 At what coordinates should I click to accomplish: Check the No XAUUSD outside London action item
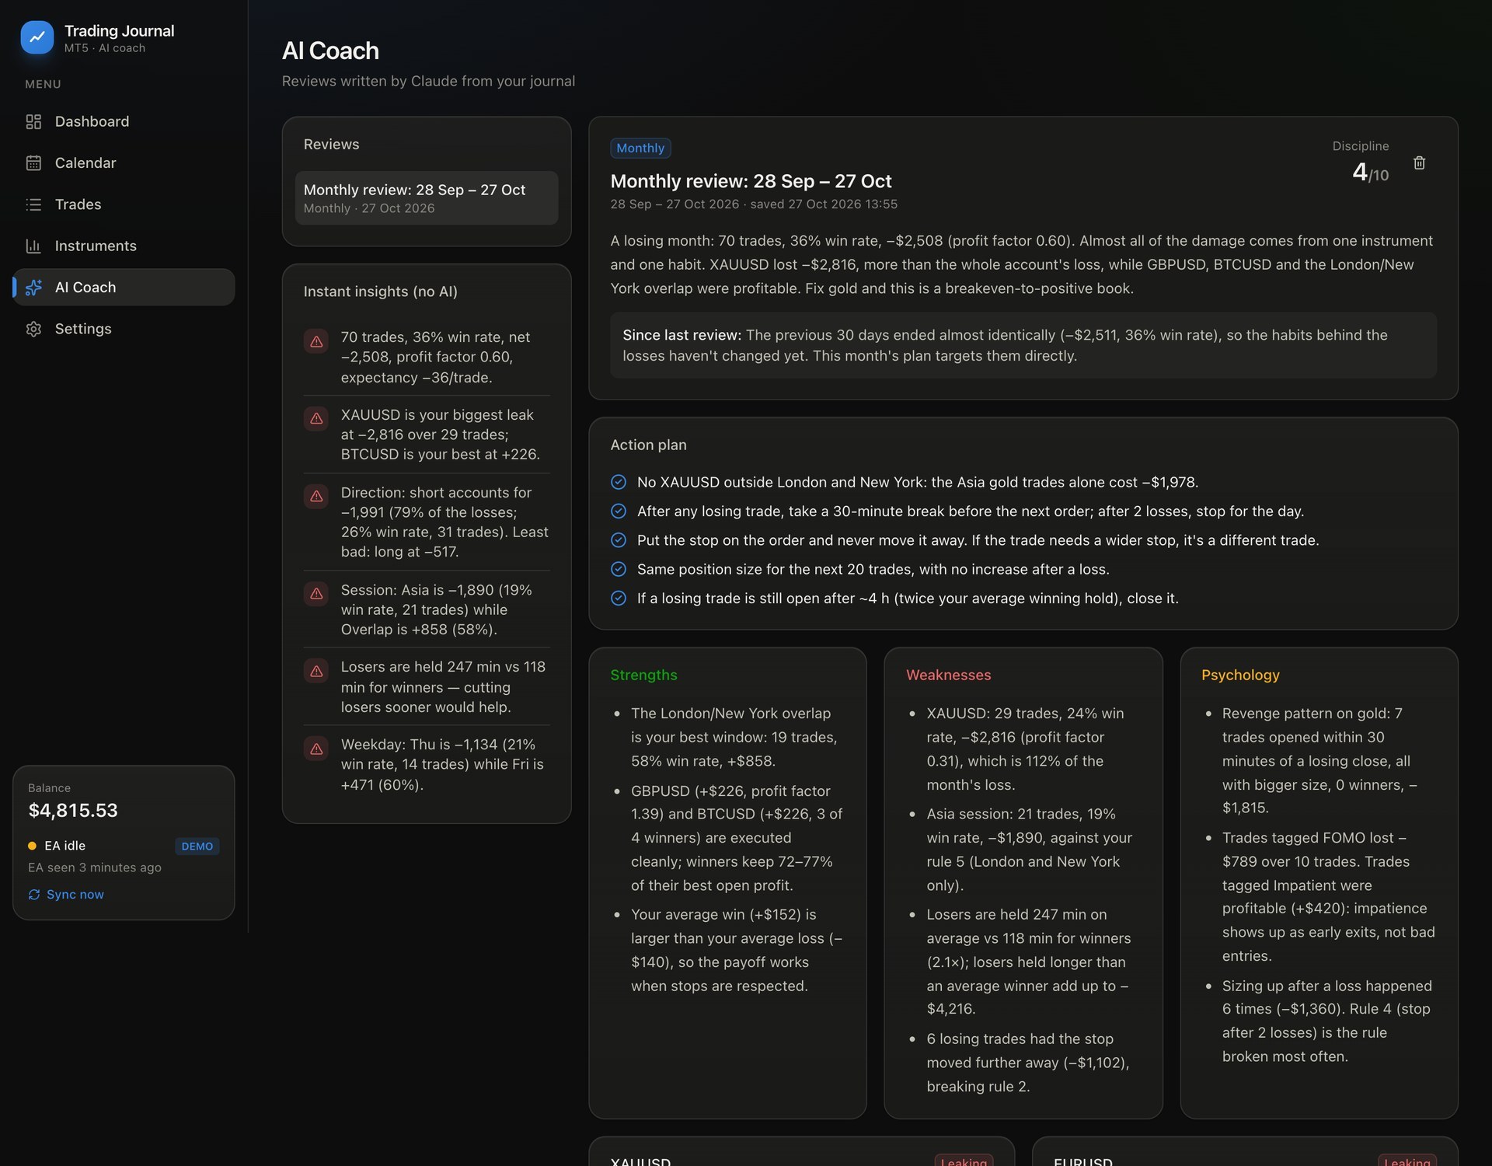[x=619, y=482]
